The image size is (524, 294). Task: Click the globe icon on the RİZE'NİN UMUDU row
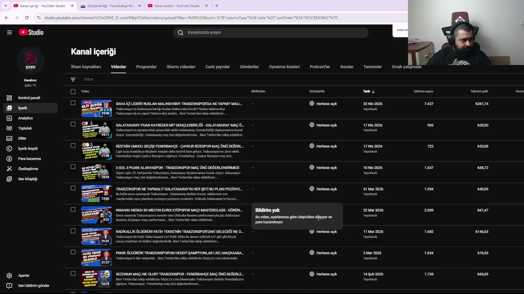312,146
